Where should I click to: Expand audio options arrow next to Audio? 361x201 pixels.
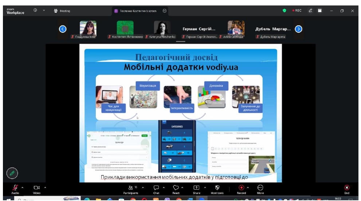[x=22, y=188]
